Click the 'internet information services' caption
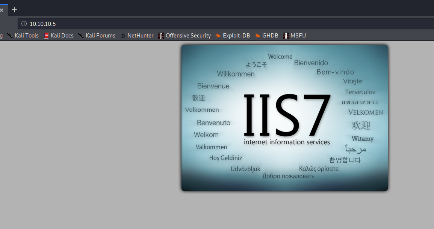This screenshot has width=434, height=229. pos(287,142)
